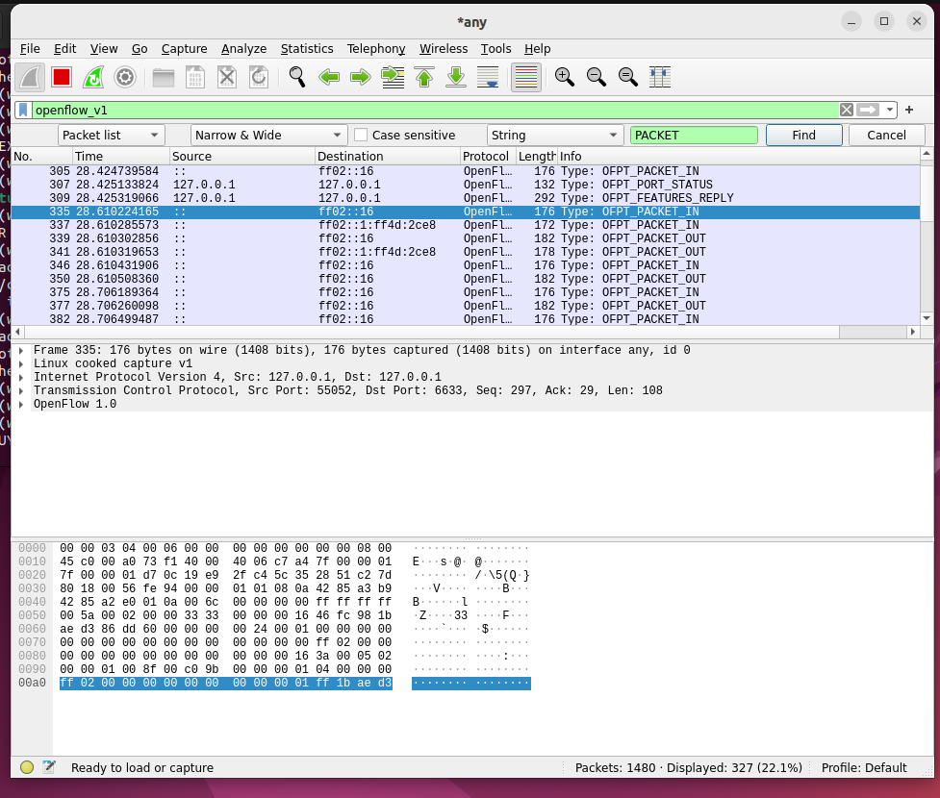Expand the Frame 335 details

(x=21, y=351)
